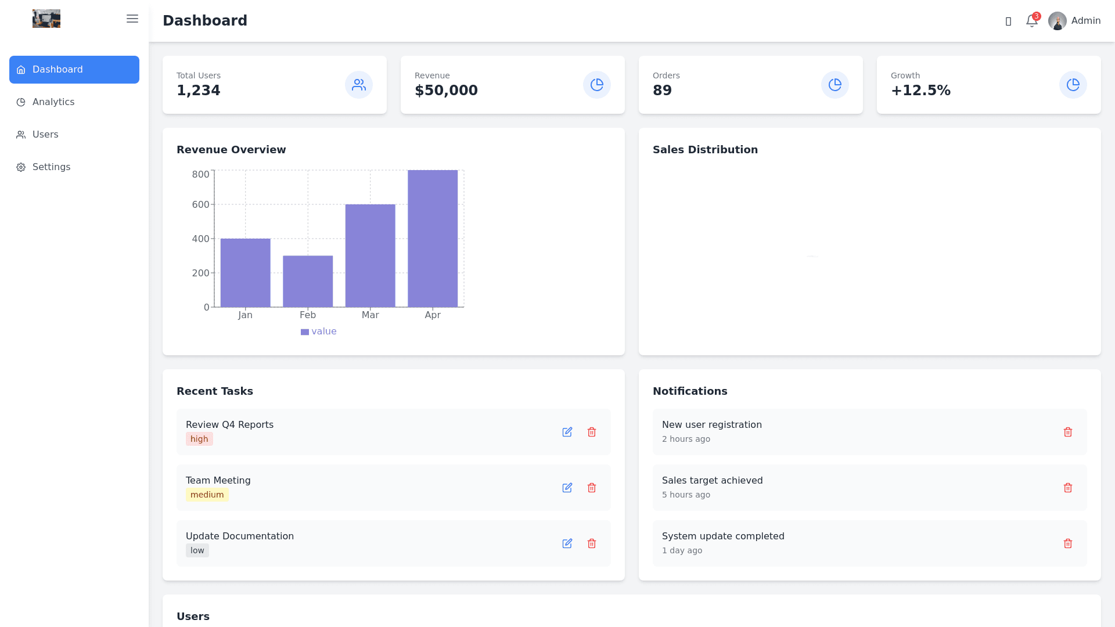
Task: Delete the Review Q4 Reports task
Action: (592, 432)
